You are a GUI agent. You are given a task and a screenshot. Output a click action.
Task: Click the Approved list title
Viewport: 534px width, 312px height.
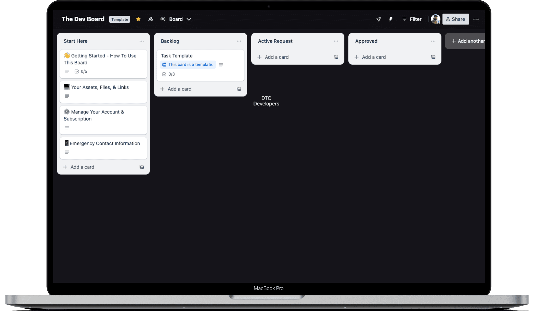(x=366, y=41)
